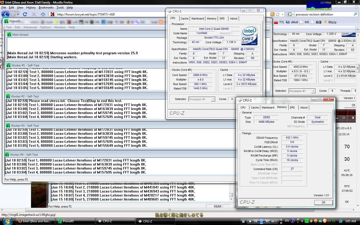Reload the page with the refresh icon
Viewport: 360px width, 225px height.
tap(25, 14)
